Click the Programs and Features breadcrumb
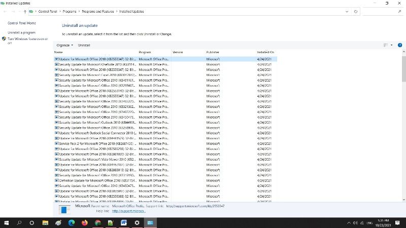Image resolution: width=406 pixels, height=228 pixels. click(98, 11)
